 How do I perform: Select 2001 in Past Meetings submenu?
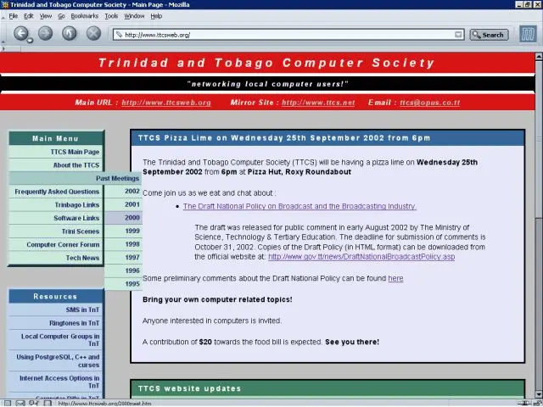pyautogui.click(x=124, y=204)
